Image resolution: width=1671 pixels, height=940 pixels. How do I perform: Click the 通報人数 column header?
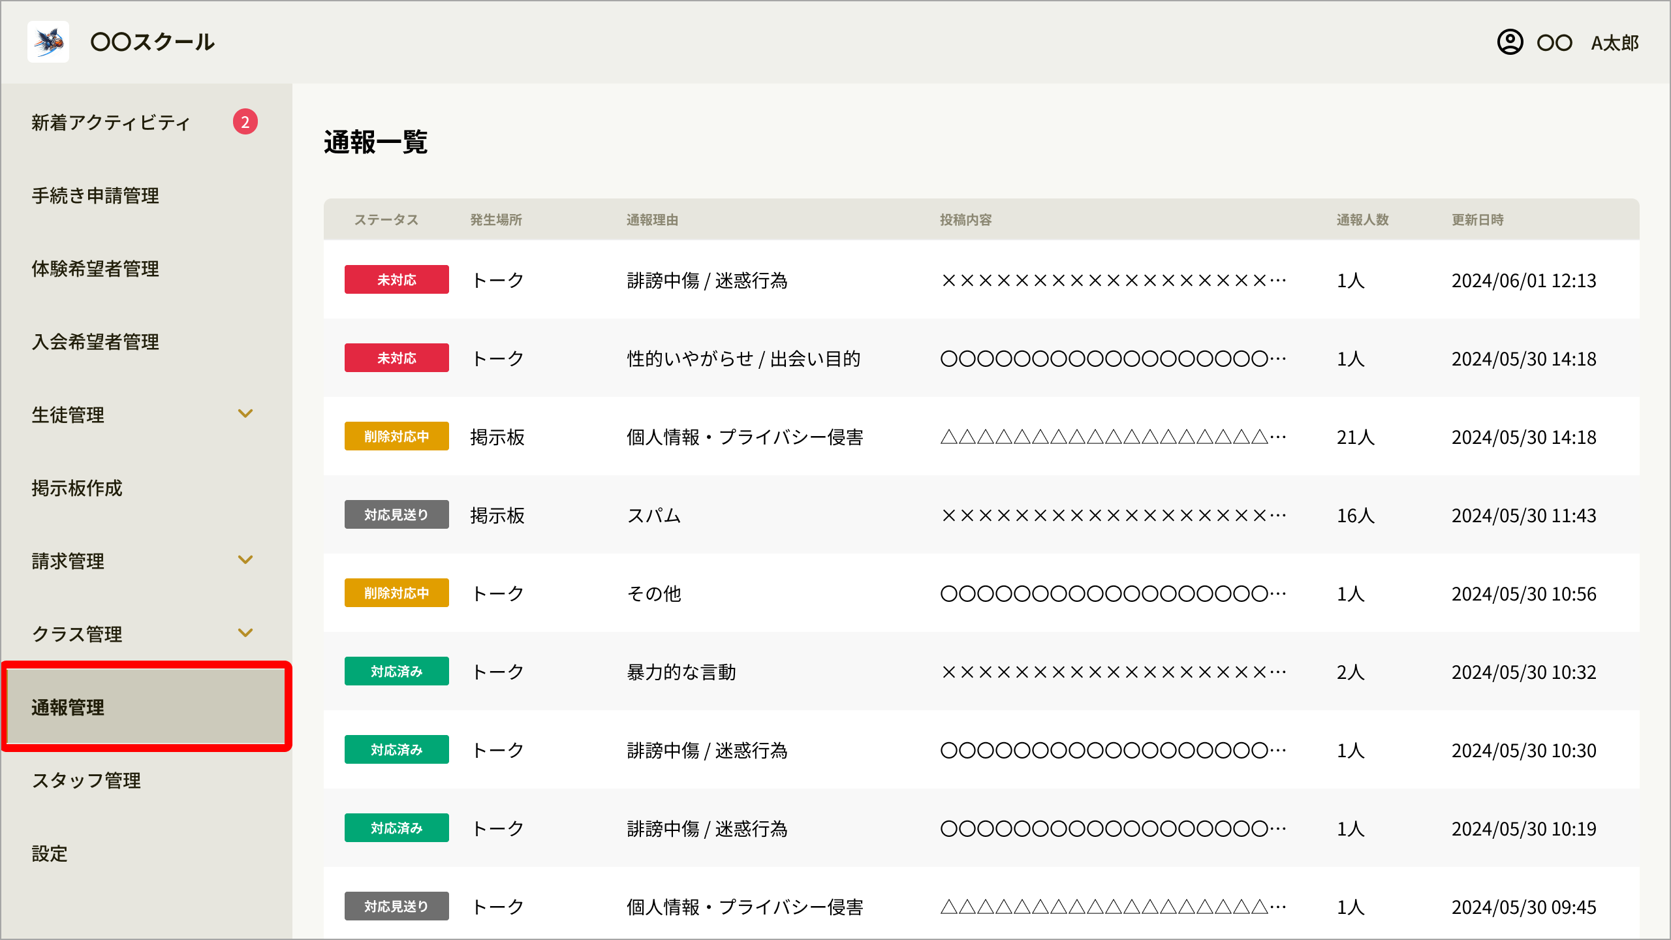point(1363,220)
